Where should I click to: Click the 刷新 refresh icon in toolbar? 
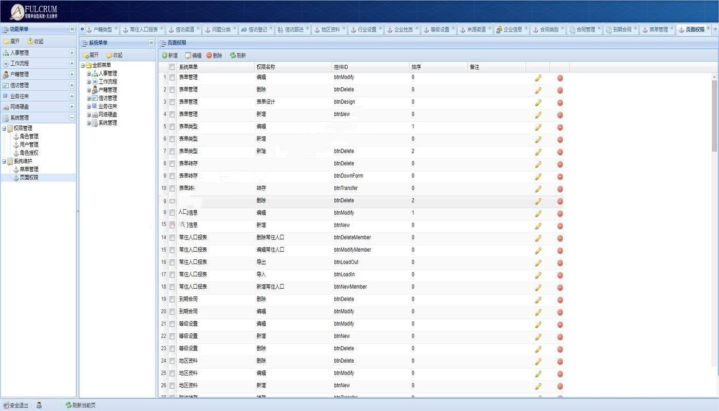(233, 55)
